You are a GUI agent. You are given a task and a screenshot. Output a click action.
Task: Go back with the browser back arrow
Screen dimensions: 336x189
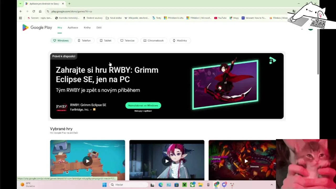tap(21, 11)
